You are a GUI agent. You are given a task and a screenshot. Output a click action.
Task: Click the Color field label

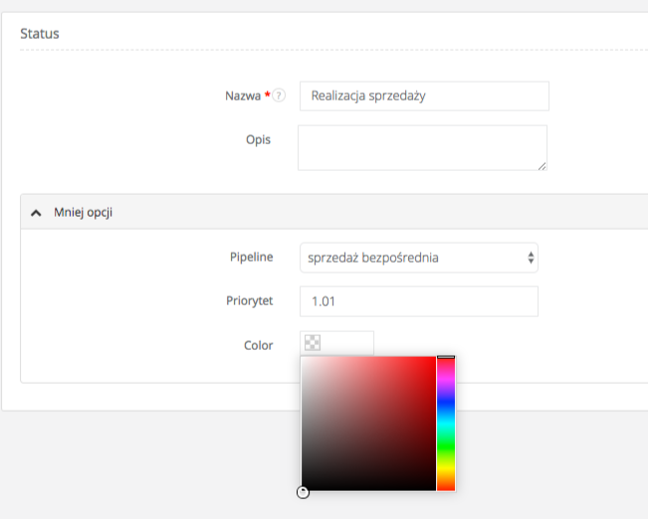pyautogui.click(x=258, y=345)
